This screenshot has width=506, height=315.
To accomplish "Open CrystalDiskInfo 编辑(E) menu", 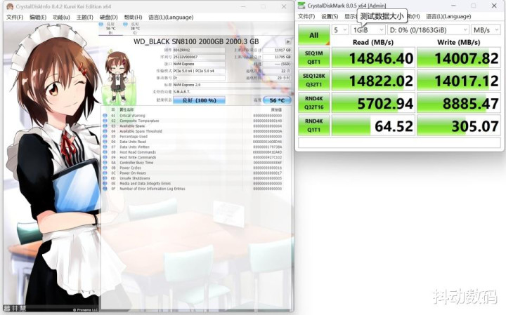I will pyautogui.click(x=38, y=17).
